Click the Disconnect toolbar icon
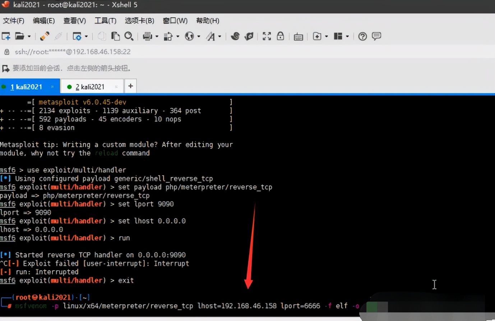Screen dimensions: 495x321 pos(58,36)
